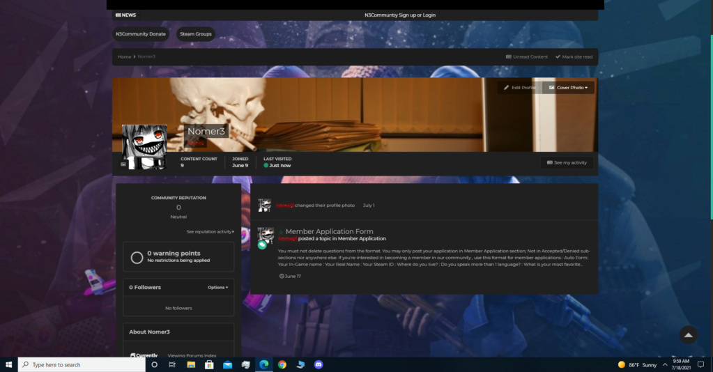Click the Member Application forum link
Screen dimensions: 713x372
point(362,238)
